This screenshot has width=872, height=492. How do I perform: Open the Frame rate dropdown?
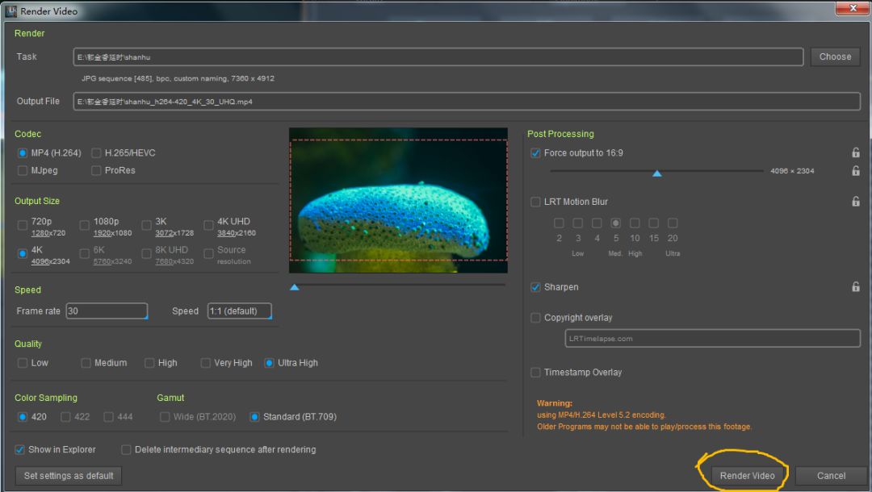coord(107,311)
